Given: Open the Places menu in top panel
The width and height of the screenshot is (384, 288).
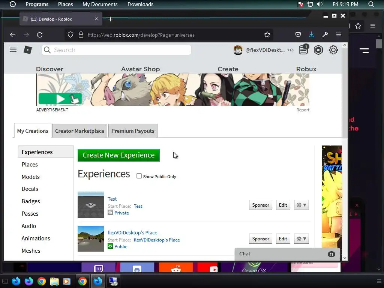Looking at the screenshot, I should pyautogui.click(x=65, y=4).
